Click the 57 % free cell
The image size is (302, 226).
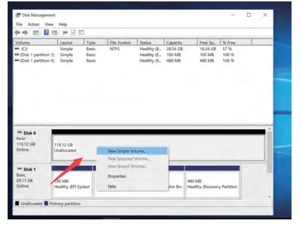227,49
